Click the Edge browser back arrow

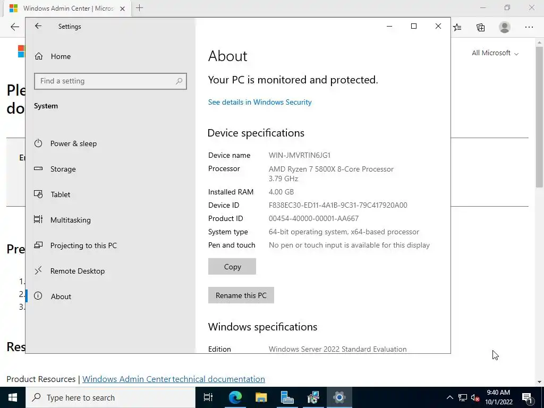pos(15,27)
